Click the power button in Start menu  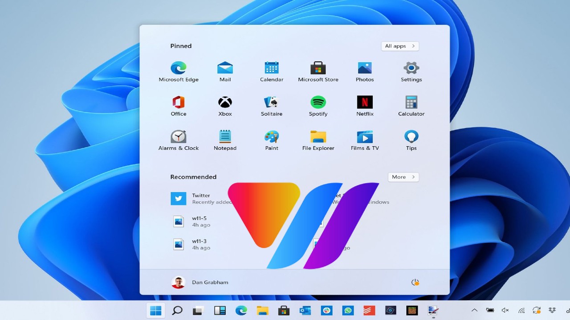click(x=415, y=282)
